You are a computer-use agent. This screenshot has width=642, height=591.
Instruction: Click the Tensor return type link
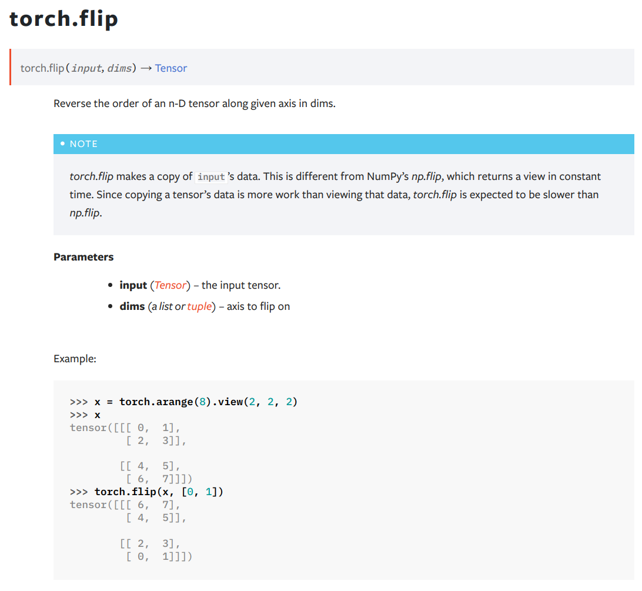[171, 68]
